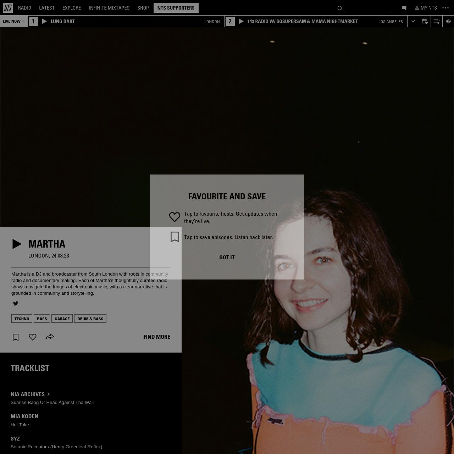Click the MIA KODEN tracklist artist
This screenshot has height=454, width=454.
click(24, 416)
